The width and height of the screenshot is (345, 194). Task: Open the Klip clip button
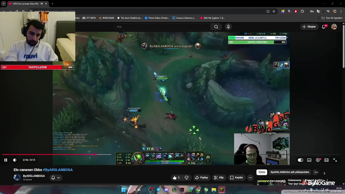pos(219,178)
